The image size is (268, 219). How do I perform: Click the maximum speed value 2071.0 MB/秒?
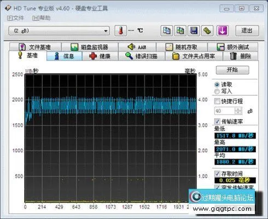pos(235,149)
